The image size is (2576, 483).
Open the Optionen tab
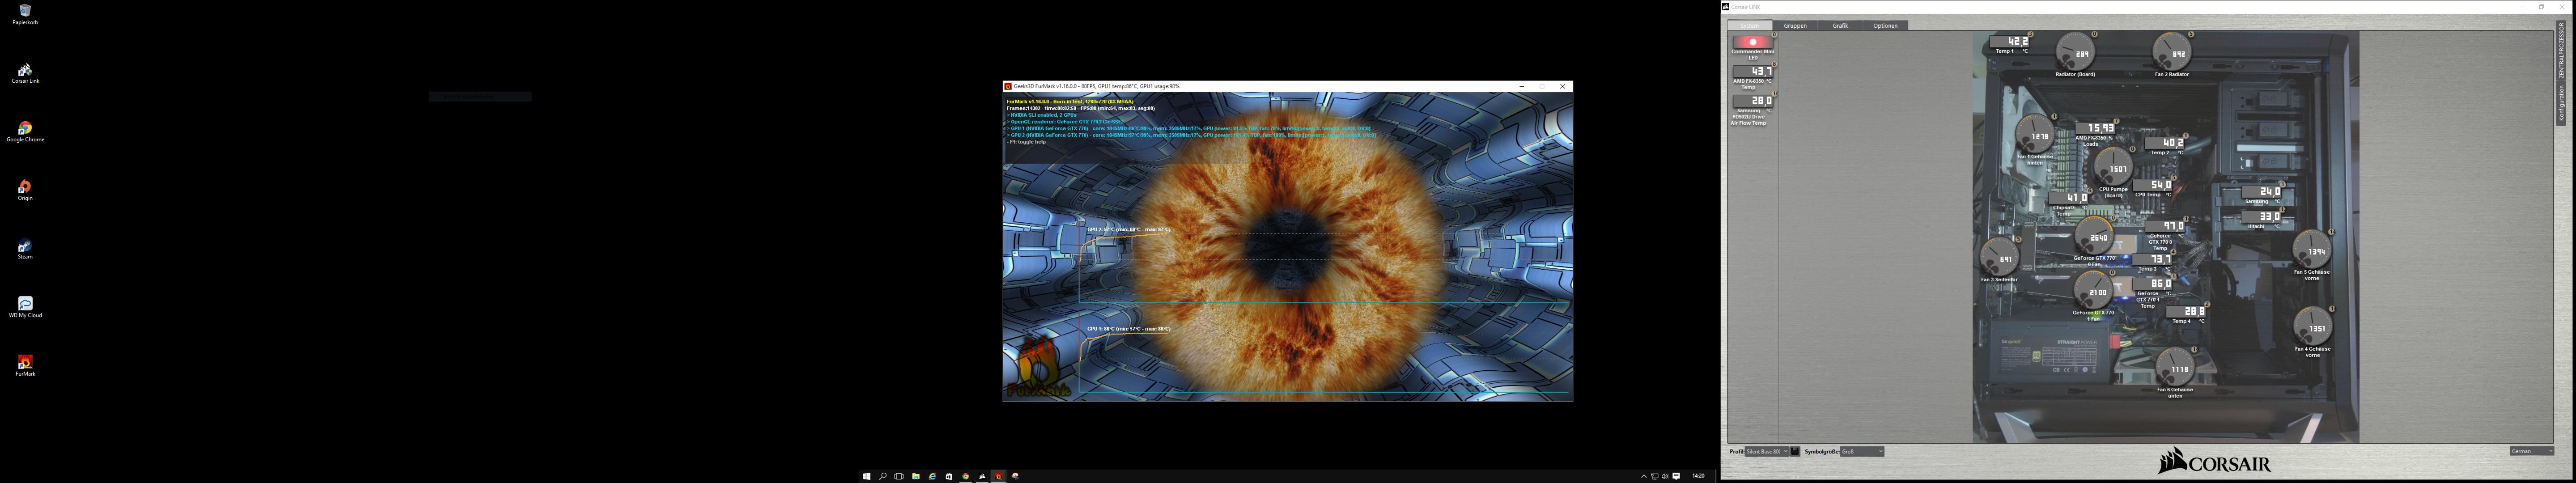(1885, 26)
